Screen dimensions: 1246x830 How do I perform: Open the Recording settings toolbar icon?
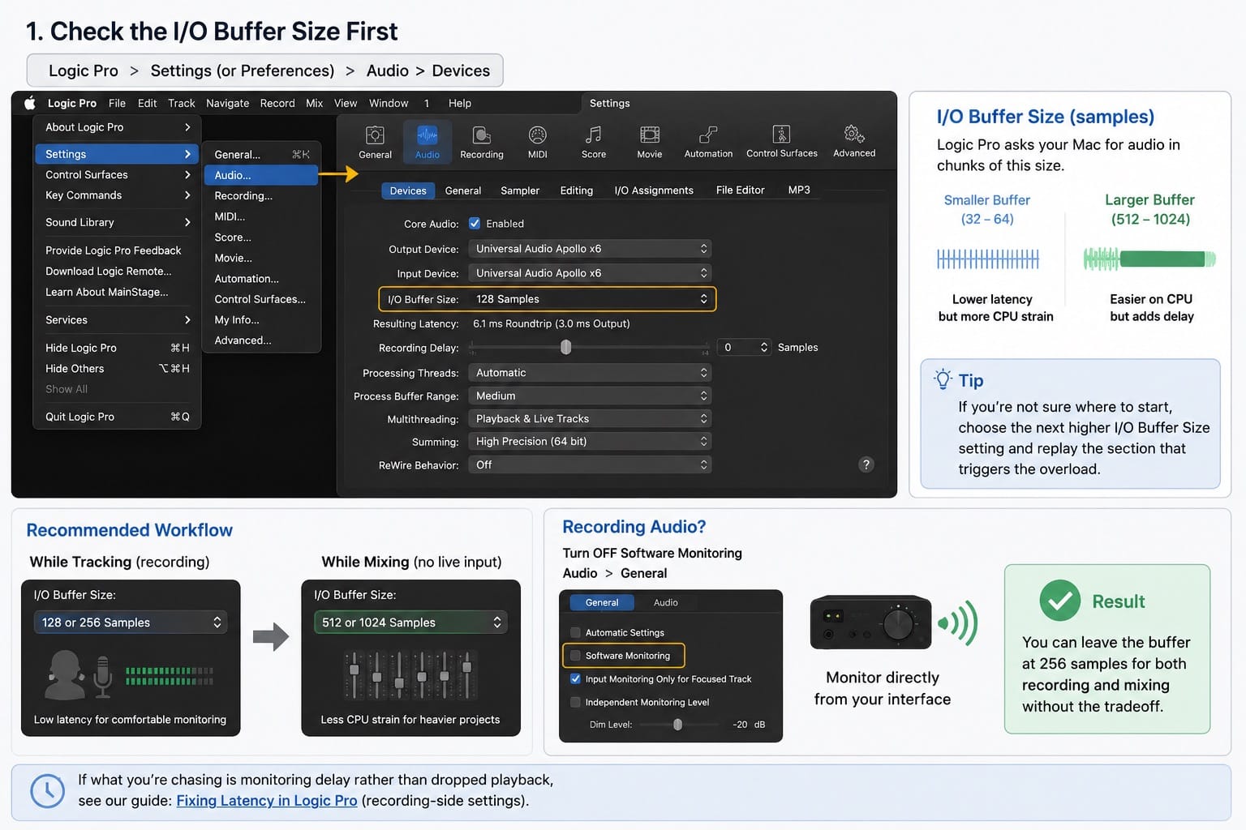pos(482,142)
